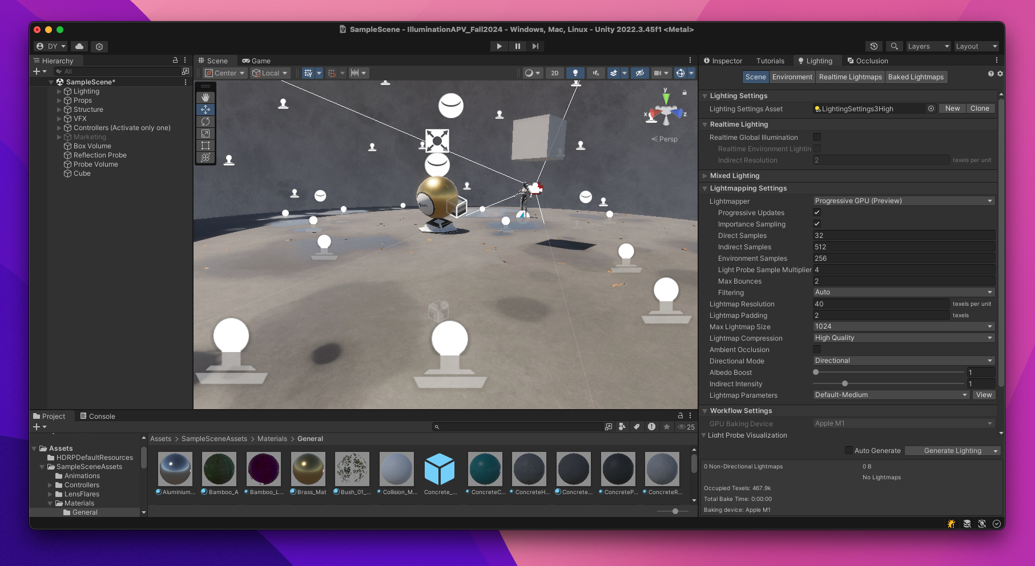Enable Realtime Global Illumination checkbox
The width and height of the screenshot is (1035, 566).
tap(817, 137)
